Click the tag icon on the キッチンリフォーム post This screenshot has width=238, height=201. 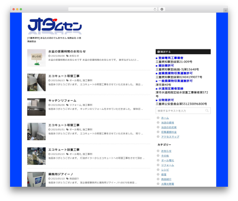click(68, 105)
